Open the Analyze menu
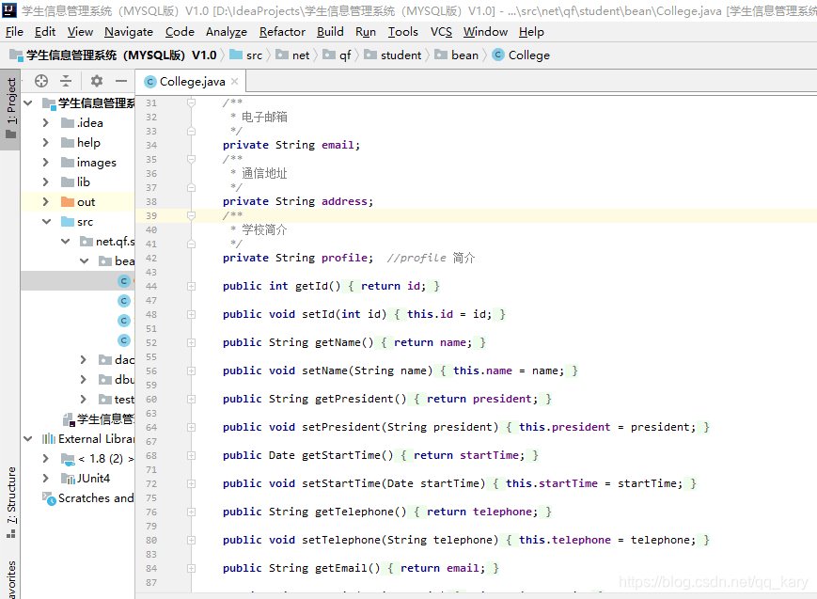Image resolution: width=817 pixels, height=599 pixels. 227,32
